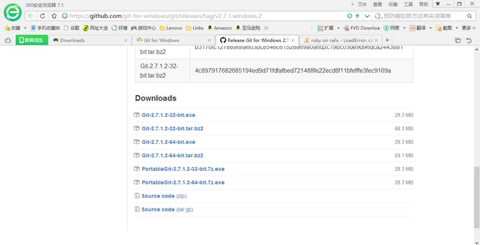Click the cloud icon left of tabs
Image resolution: width=480 pixels, height=245 pixels.
pyautogui.click(x=8, y=40)
